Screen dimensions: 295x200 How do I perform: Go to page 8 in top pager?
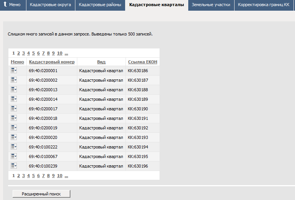(x=48, y=53)
